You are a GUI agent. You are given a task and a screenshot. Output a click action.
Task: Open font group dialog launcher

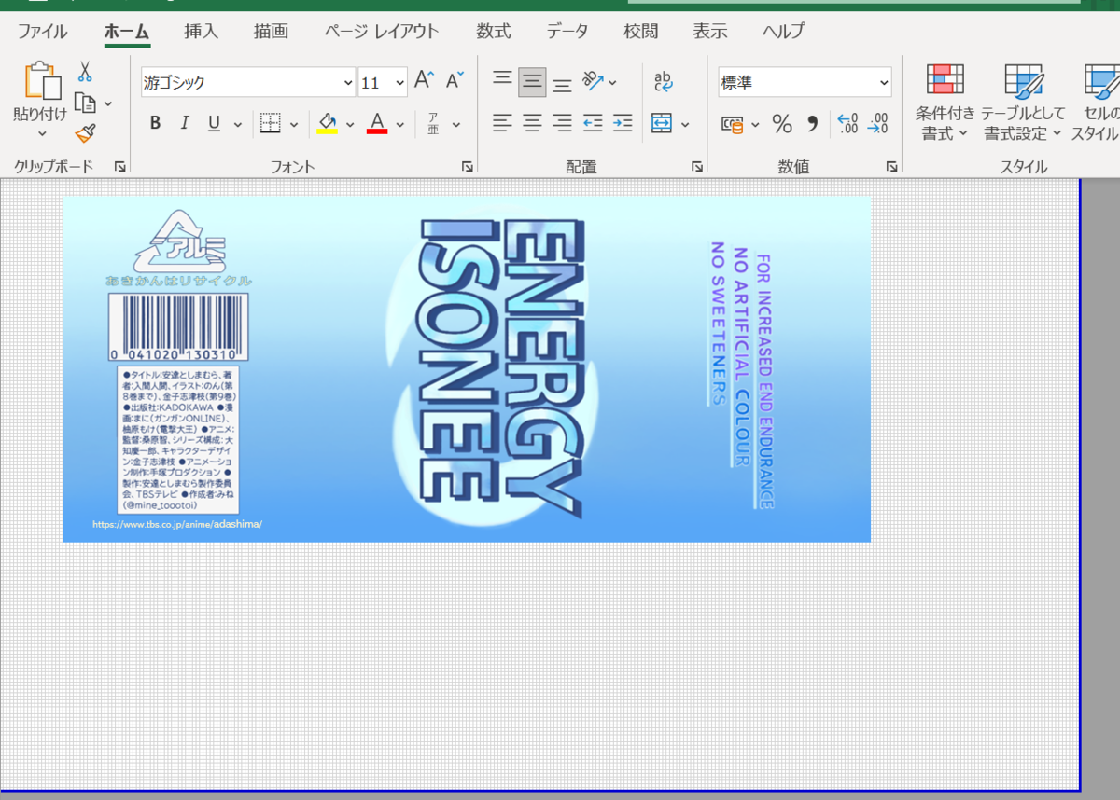467,167
